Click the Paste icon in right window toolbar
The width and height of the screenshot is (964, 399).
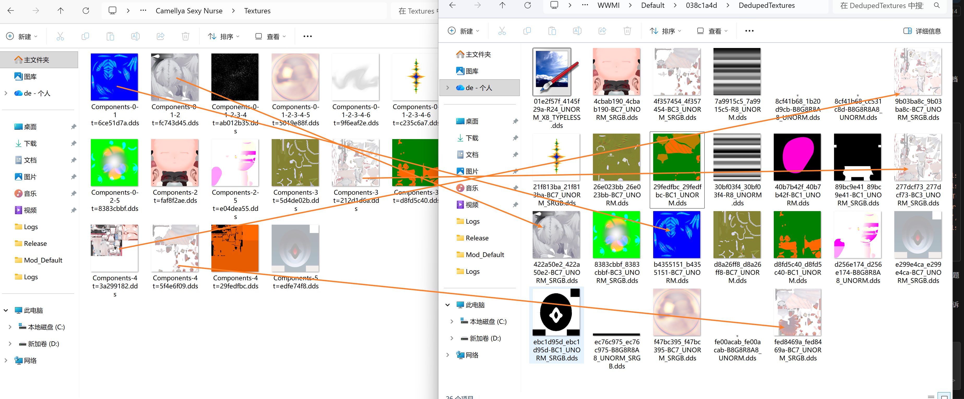[552, 31]
